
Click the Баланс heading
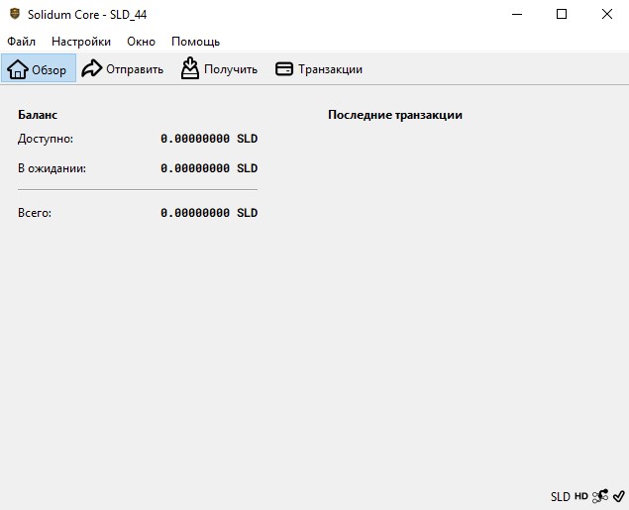click(38, 115)
